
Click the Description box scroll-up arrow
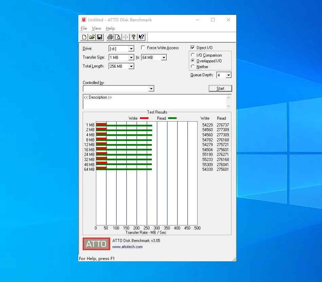228,98
